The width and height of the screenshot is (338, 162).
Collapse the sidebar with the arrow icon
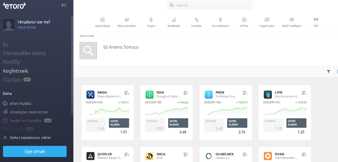point(64,5)
